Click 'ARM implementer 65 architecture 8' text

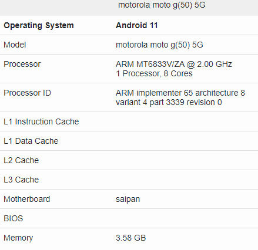pos(180,93)
